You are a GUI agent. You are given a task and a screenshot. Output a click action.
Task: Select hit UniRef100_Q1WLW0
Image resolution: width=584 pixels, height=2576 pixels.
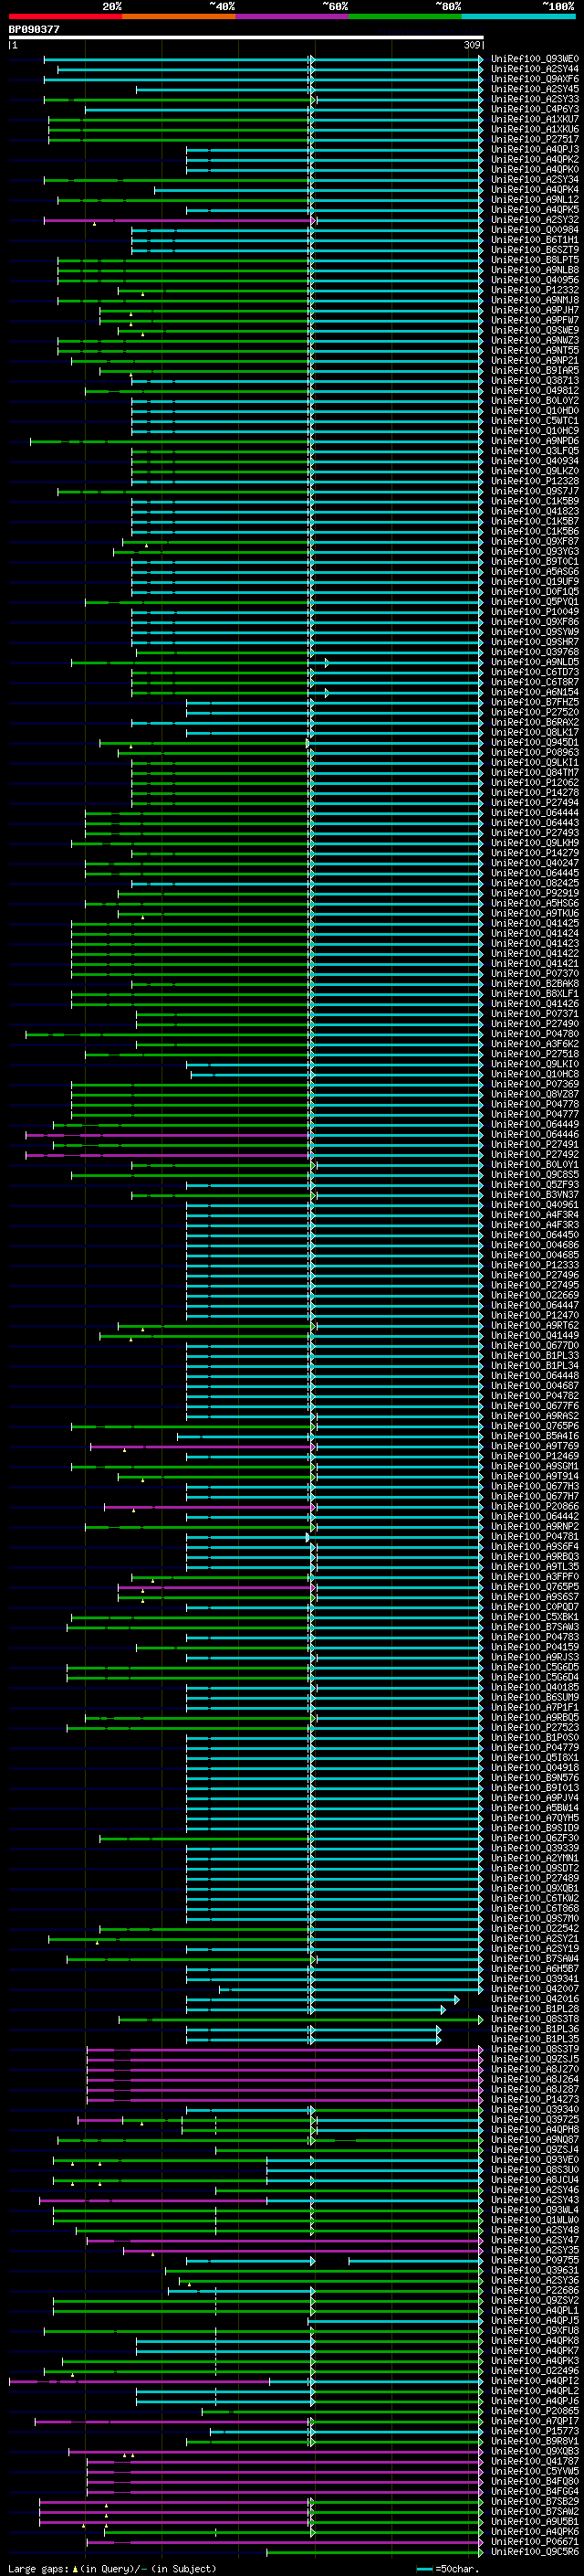[534, 2219]
